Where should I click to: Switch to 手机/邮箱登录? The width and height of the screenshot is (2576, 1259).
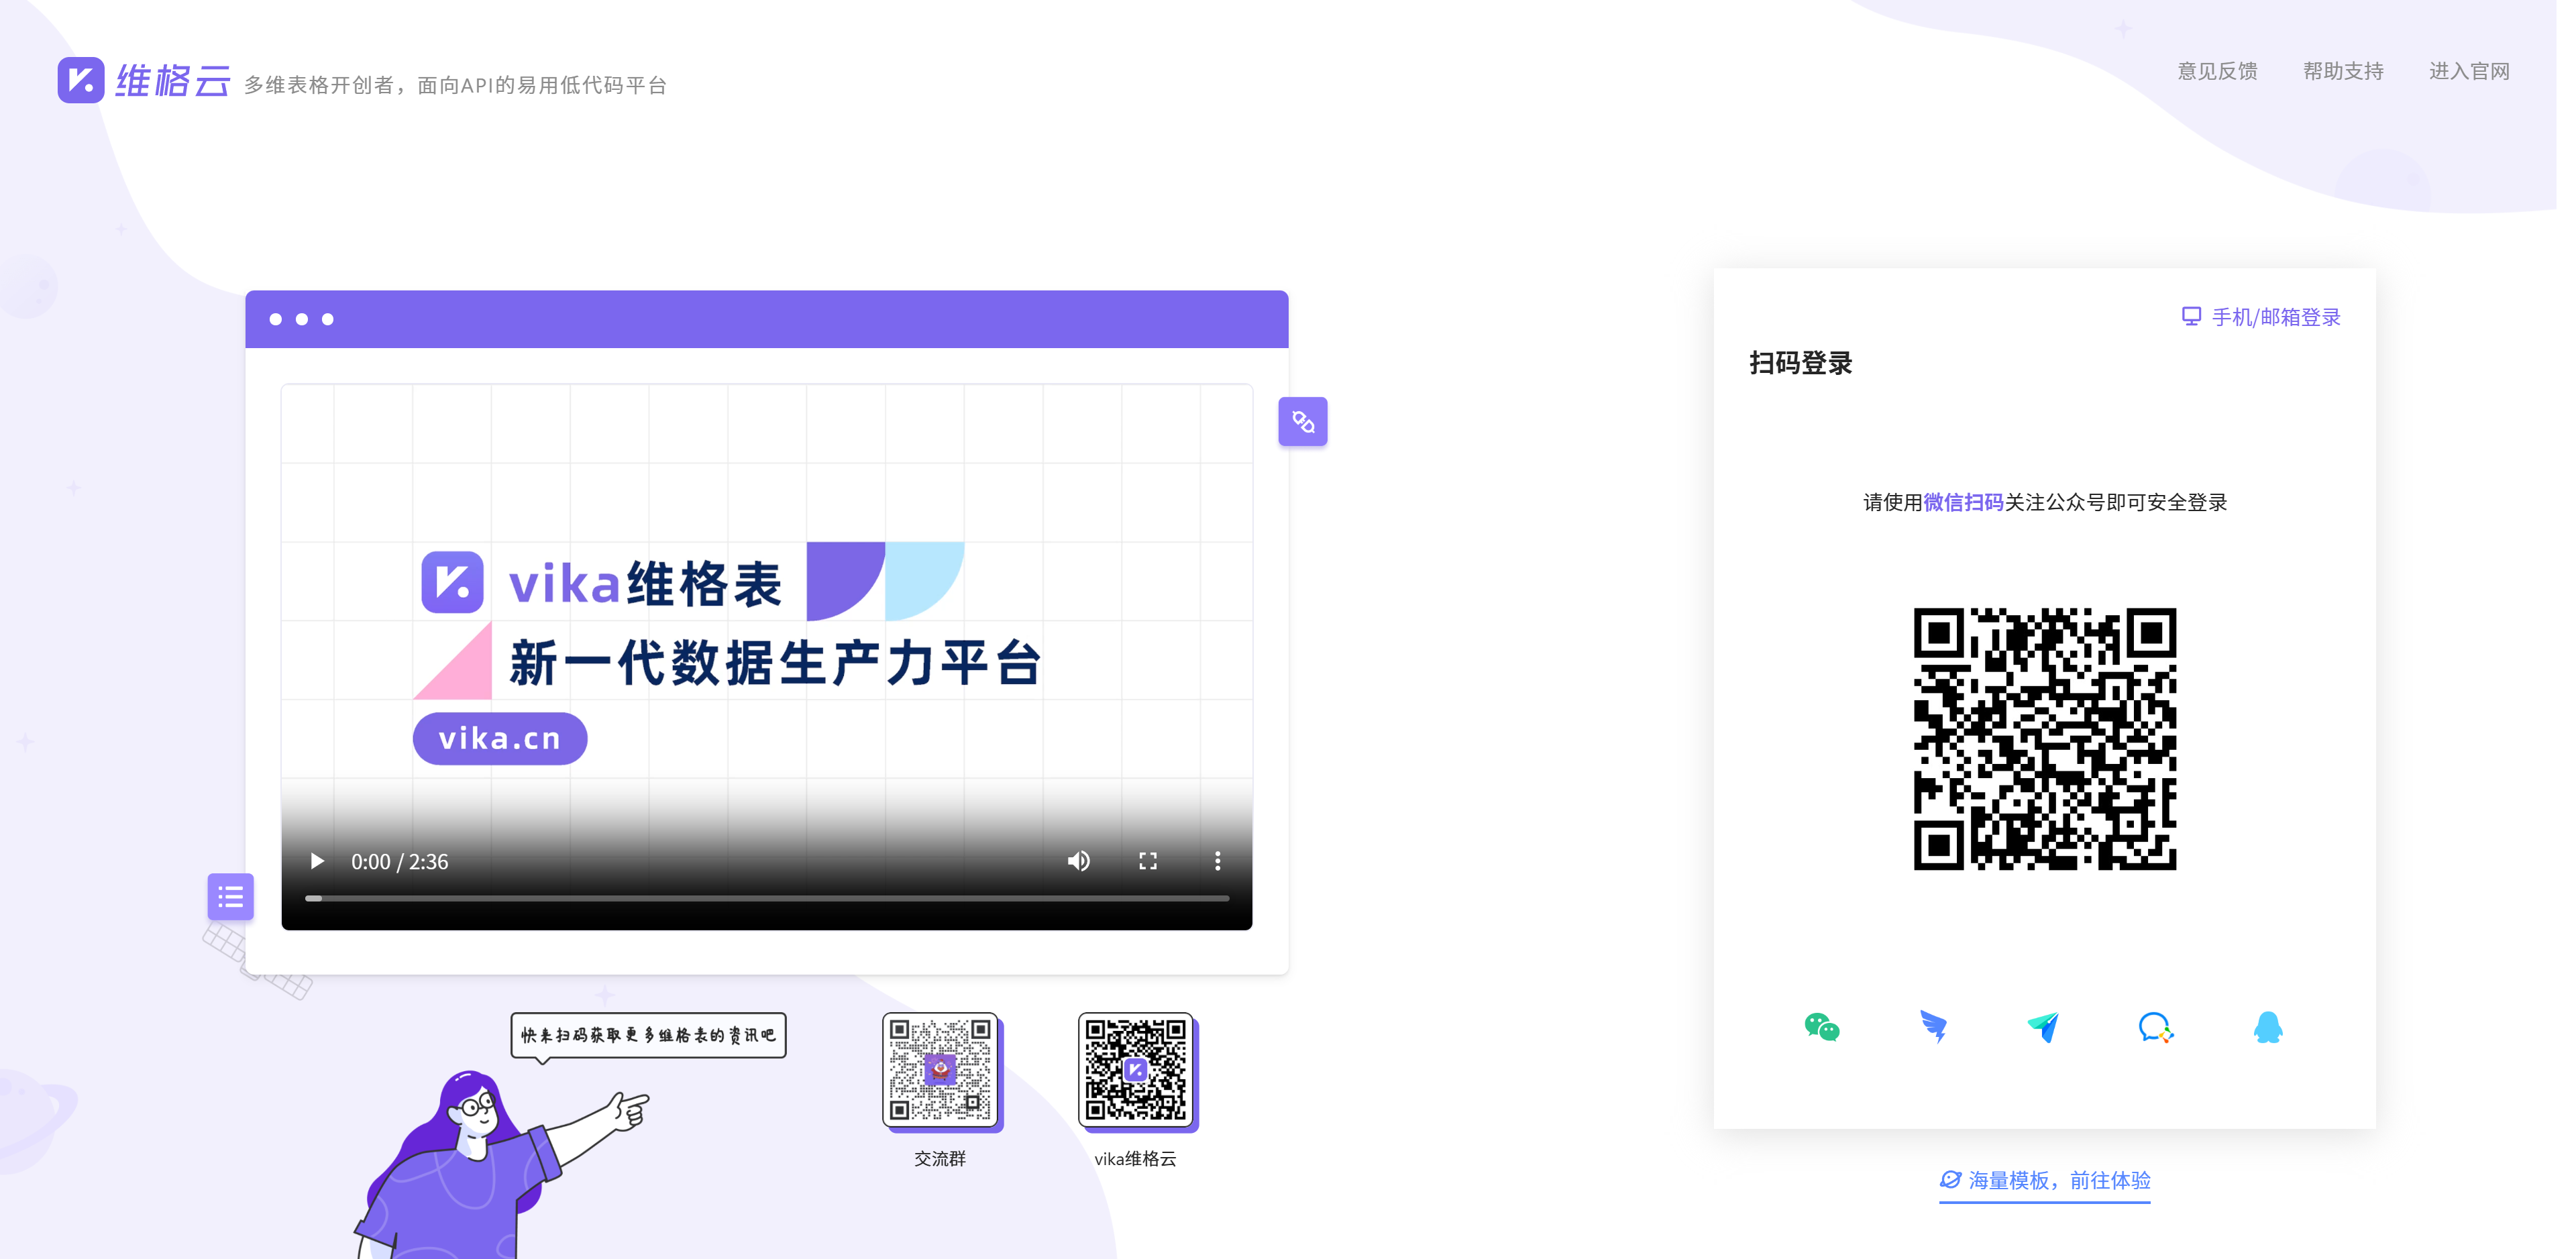(2261, 317)
